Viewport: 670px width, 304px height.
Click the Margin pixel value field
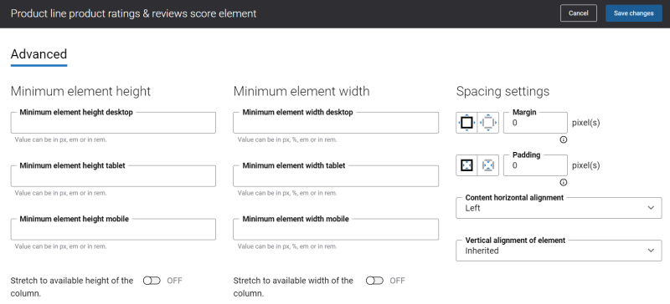coord(535,123)
